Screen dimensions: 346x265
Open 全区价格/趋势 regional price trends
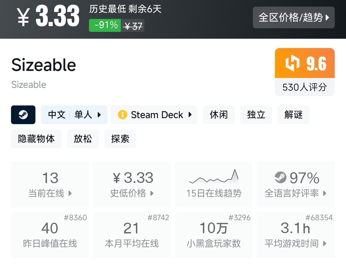tap(294, 18)
